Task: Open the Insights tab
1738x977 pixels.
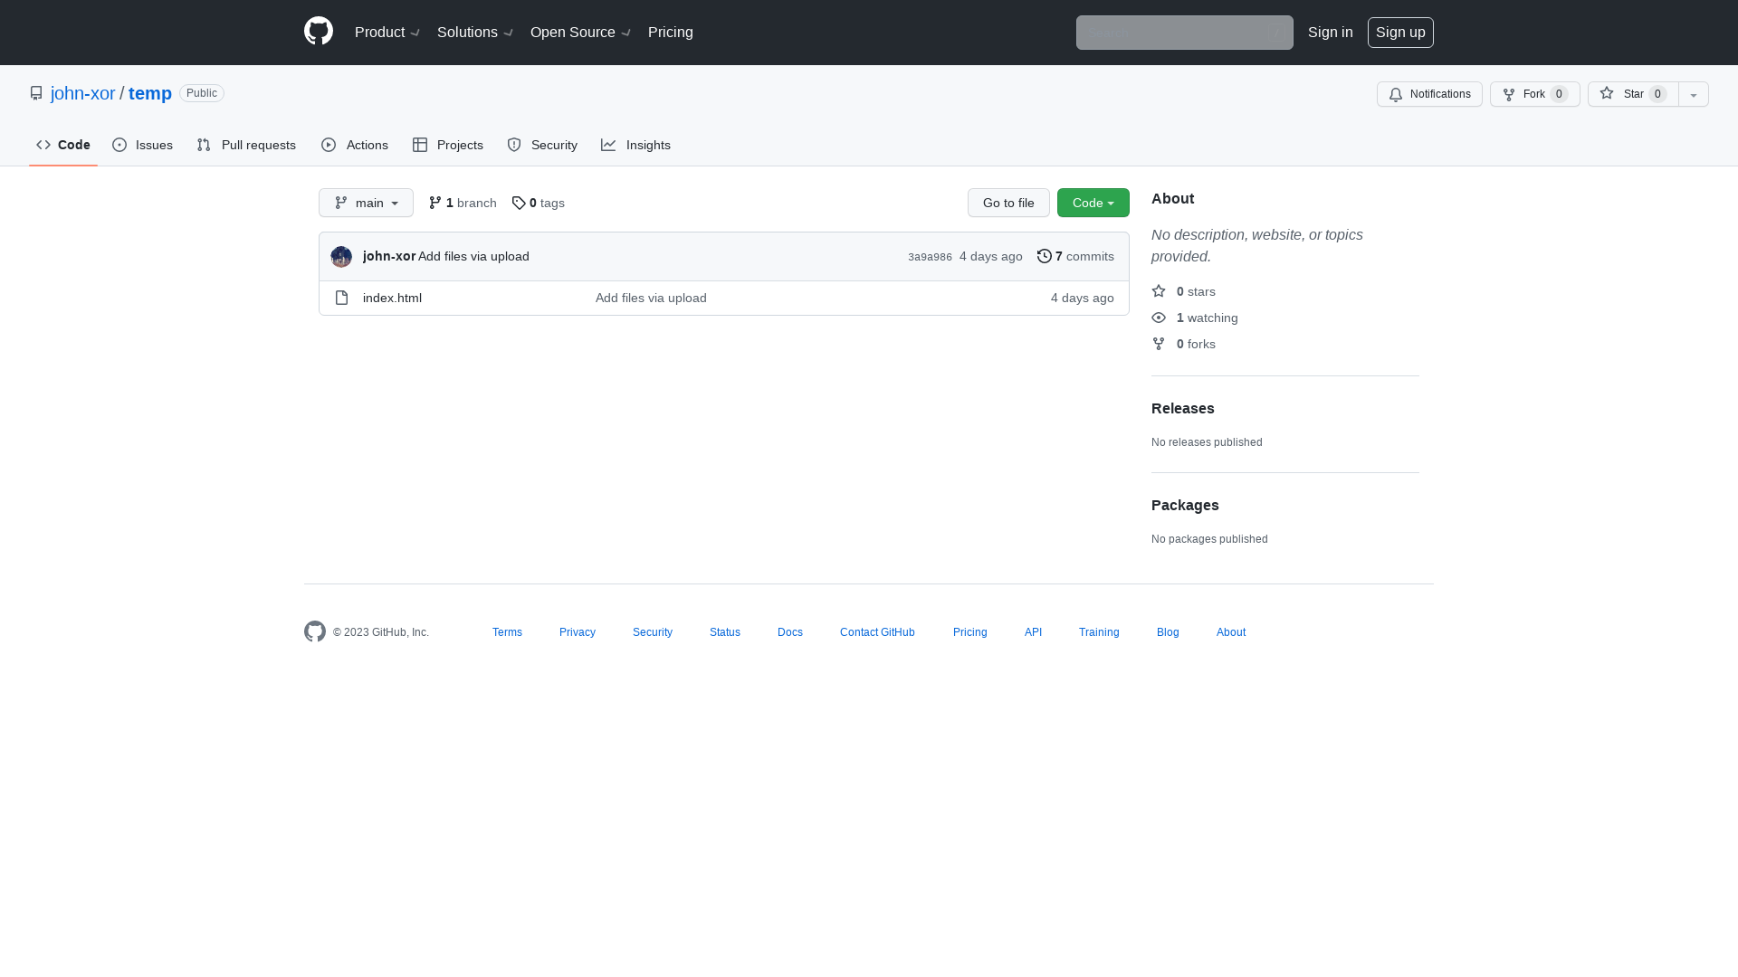Action: point(636,145)
